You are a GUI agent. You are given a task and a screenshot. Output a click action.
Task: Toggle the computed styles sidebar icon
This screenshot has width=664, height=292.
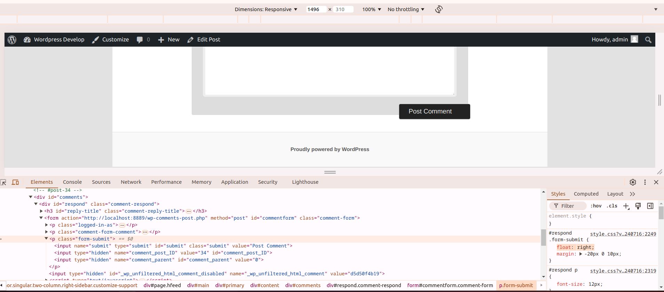[650, 206]
